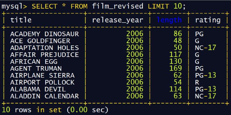This screenshot has height=115, width=231.
Task: Select the length value 169
Action: (176, 68)
